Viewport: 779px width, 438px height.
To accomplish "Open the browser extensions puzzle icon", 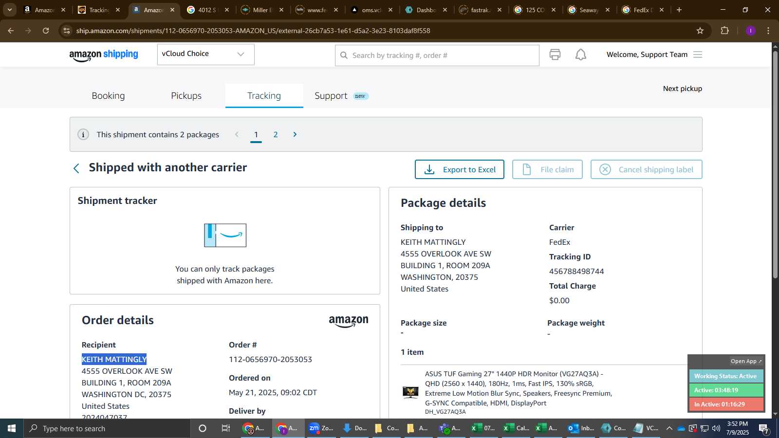I will (x=724, y=31).
